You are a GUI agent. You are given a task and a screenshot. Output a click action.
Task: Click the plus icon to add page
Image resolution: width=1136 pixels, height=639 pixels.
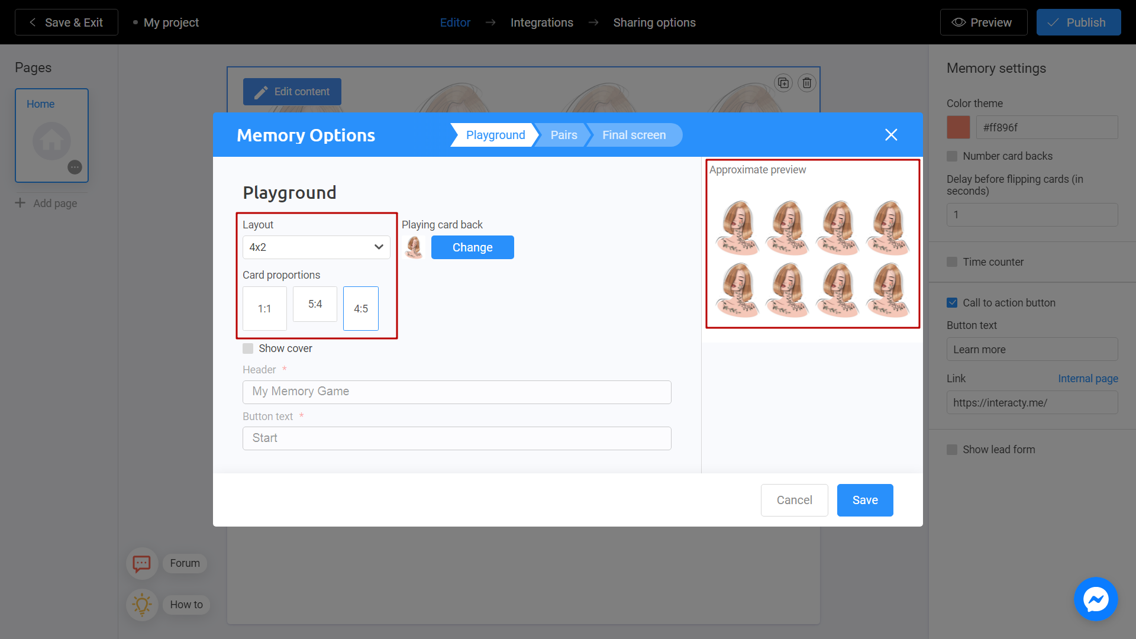20,203
